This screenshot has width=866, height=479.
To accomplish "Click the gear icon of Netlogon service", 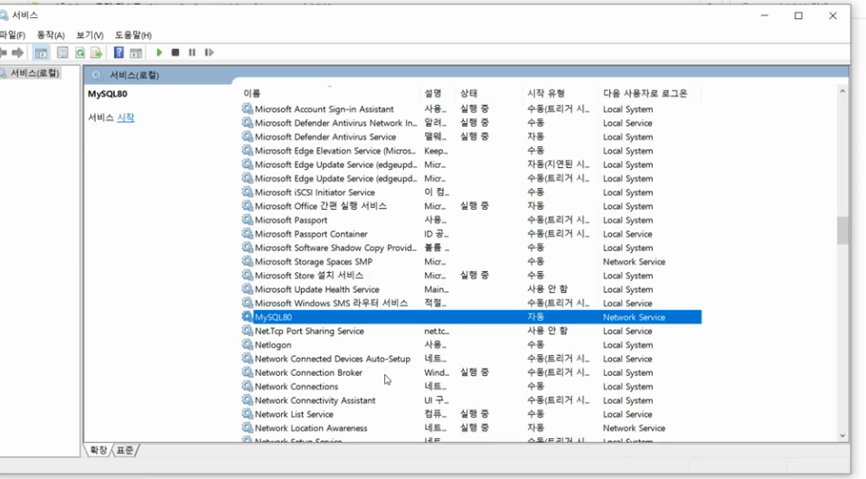I will point(247,344).
